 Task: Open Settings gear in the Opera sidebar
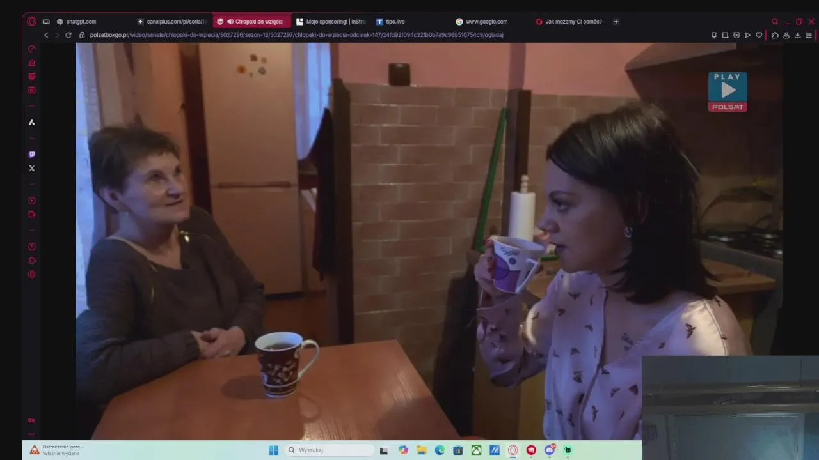tap(32, 274)
